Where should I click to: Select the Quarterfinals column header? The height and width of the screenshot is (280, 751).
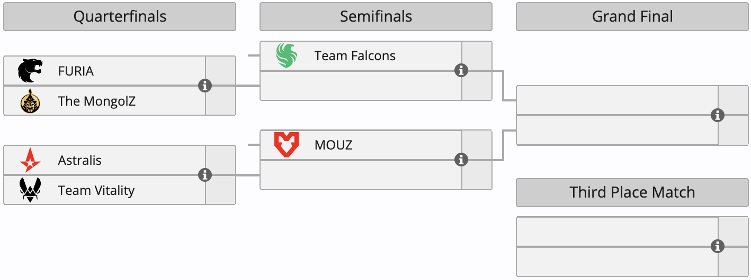click(x=120, y=17)
